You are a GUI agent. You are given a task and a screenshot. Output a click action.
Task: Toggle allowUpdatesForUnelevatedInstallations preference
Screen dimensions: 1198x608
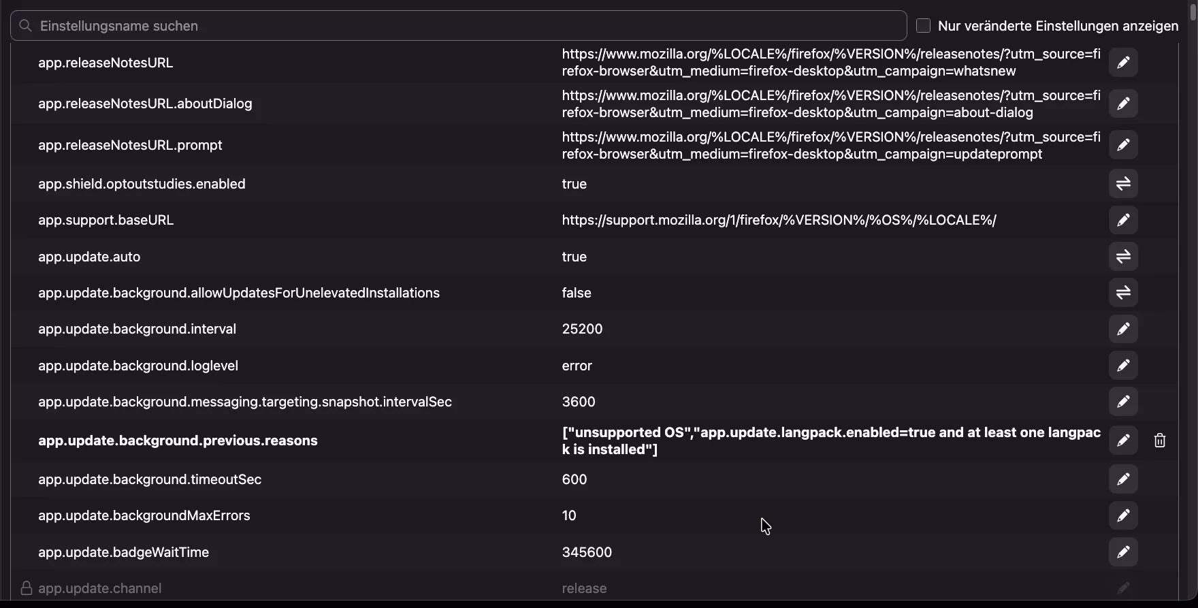click(1123, 293)
